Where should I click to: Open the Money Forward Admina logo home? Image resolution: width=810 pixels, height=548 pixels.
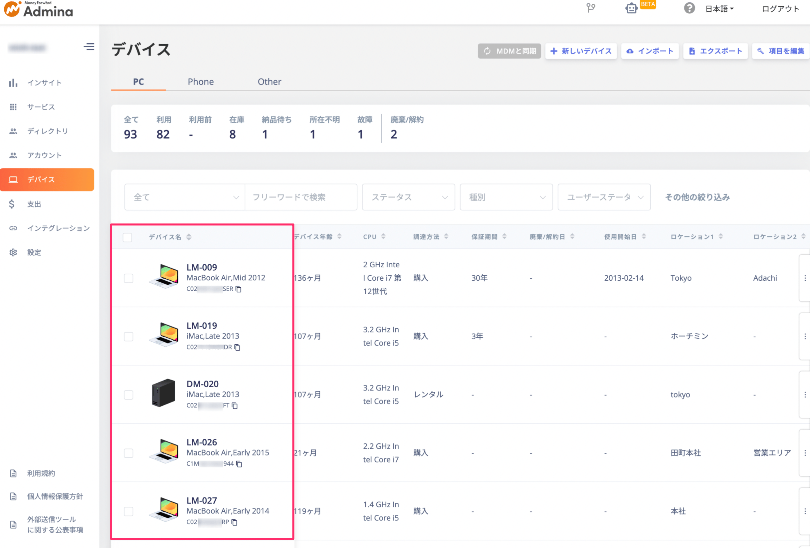[x=38, y=9]
